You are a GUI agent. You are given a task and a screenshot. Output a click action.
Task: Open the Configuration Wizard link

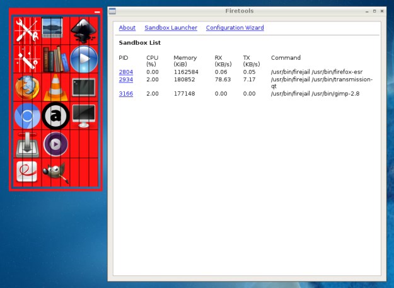[235, 28]
